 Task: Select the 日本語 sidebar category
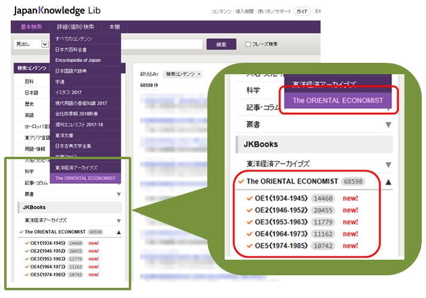click(x=31, y=93)
